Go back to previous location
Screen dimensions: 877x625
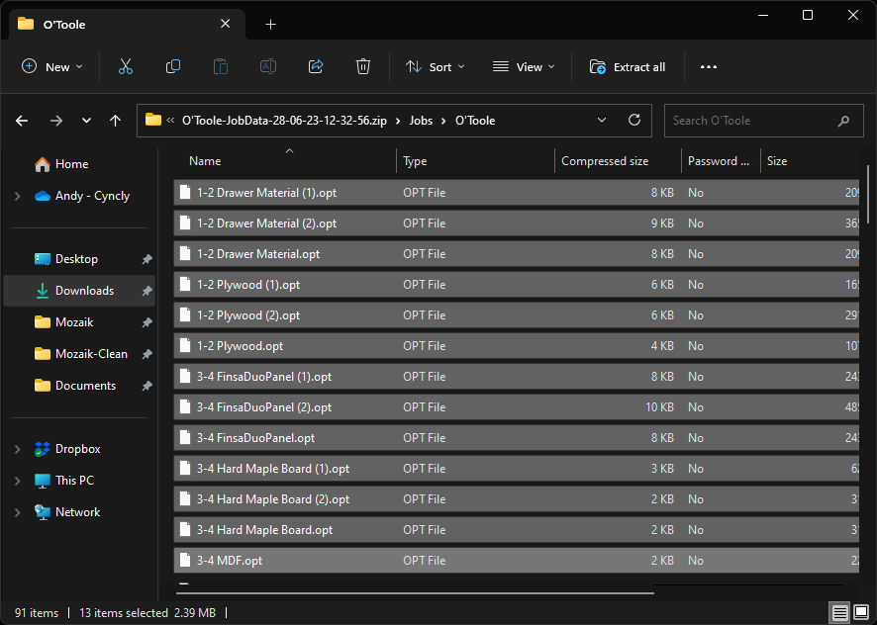tap(22, 121)
